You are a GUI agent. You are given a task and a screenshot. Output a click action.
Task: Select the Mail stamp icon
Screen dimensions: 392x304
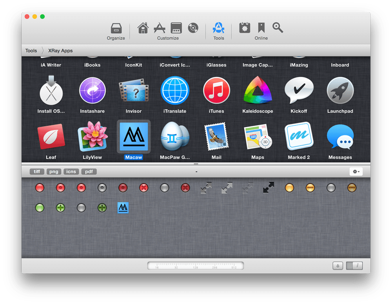tap(216, 137)
